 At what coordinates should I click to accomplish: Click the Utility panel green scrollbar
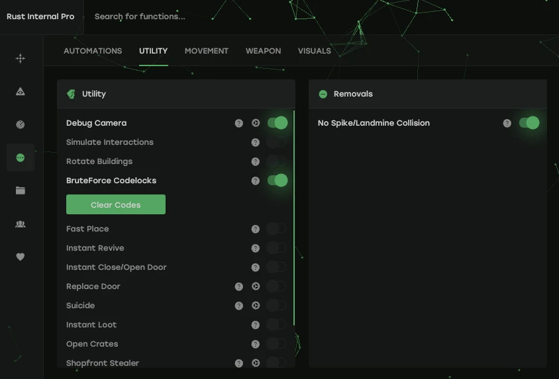pos(294,218)
